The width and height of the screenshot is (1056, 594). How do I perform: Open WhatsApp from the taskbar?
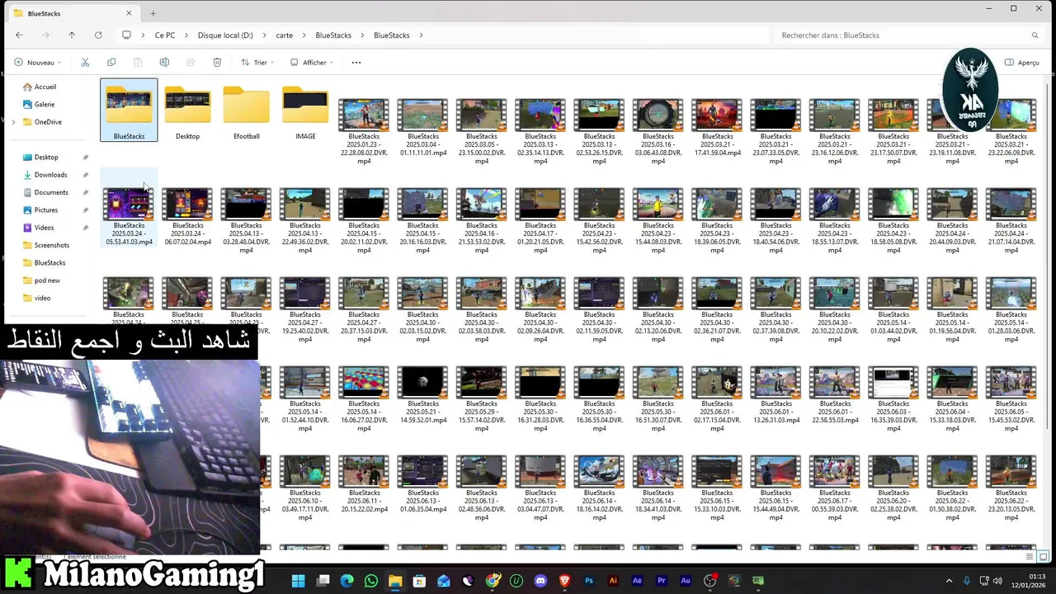[x=371, y=581]
